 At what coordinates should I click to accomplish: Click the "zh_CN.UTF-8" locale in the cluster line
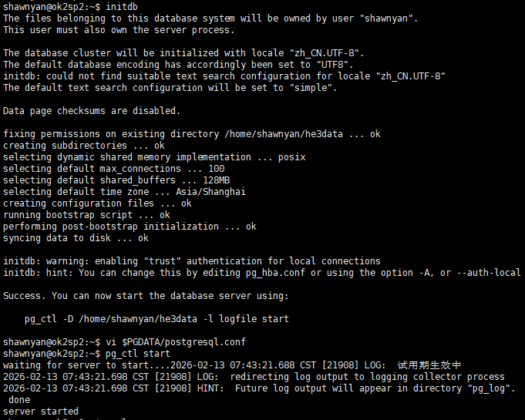(x=331, y=53)
